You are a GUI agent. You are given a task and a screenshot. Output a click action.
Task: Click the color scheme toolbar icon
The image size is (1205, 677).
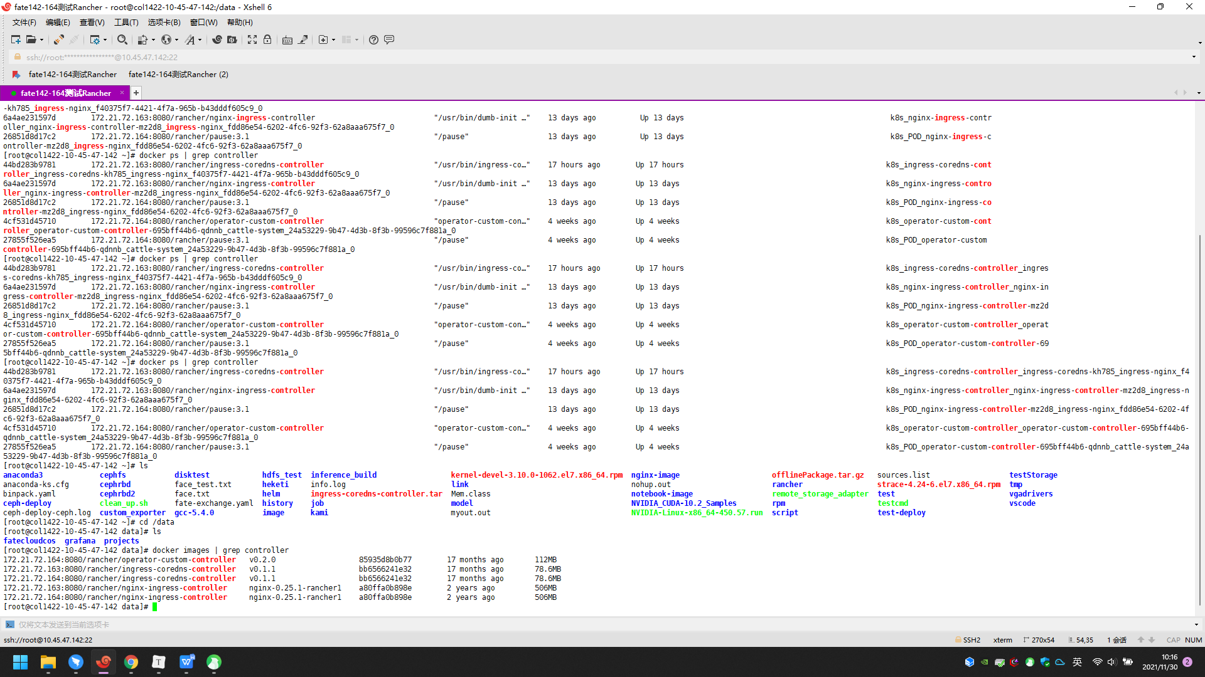tap(143, 39)
